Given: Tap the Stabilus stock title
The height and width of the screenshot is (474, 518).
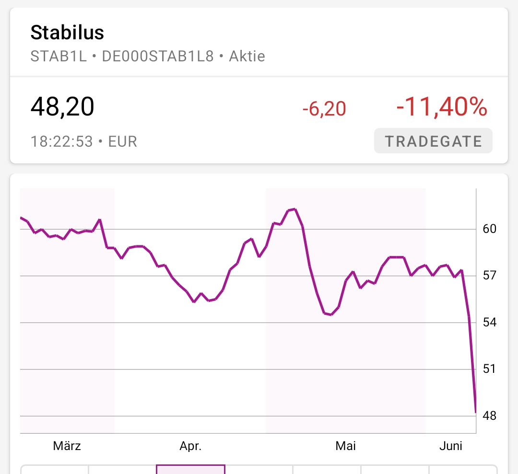Looking at the screenshot, I should (x=67, y=33).
